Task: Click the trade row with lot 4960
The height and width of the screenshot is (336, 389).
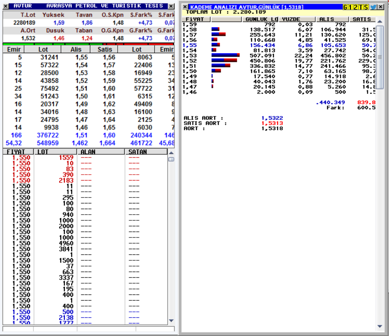Action: pos(85,244)
